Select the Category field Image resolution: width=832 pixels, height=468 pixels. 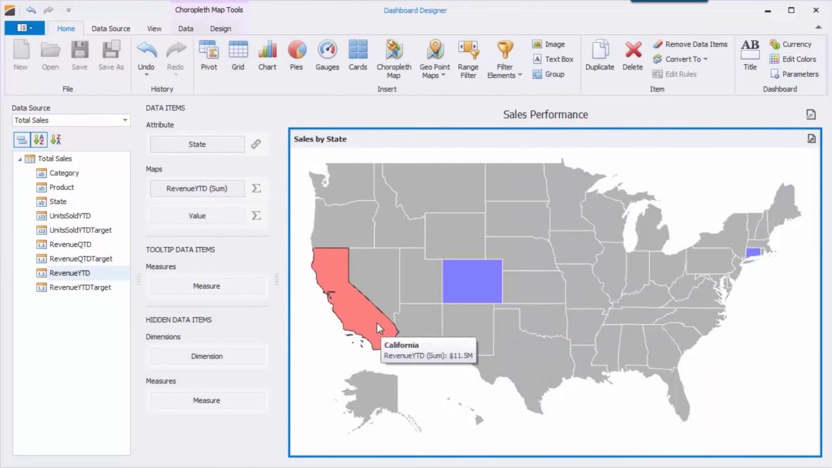[x=64, y=173]
